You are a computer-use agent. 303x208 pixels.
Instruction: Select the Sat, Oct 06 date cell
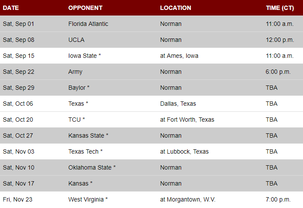[18, 104]
